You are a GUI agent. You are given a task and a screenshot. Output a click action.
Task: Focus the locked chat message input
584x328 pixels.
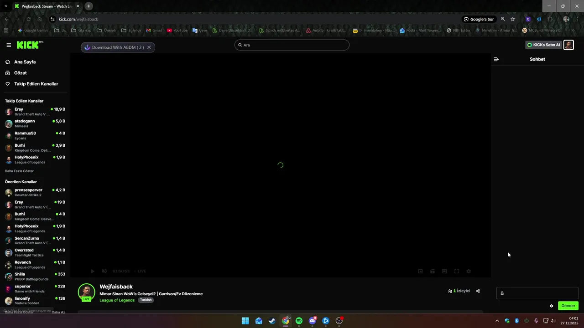(x=537, y=293)
